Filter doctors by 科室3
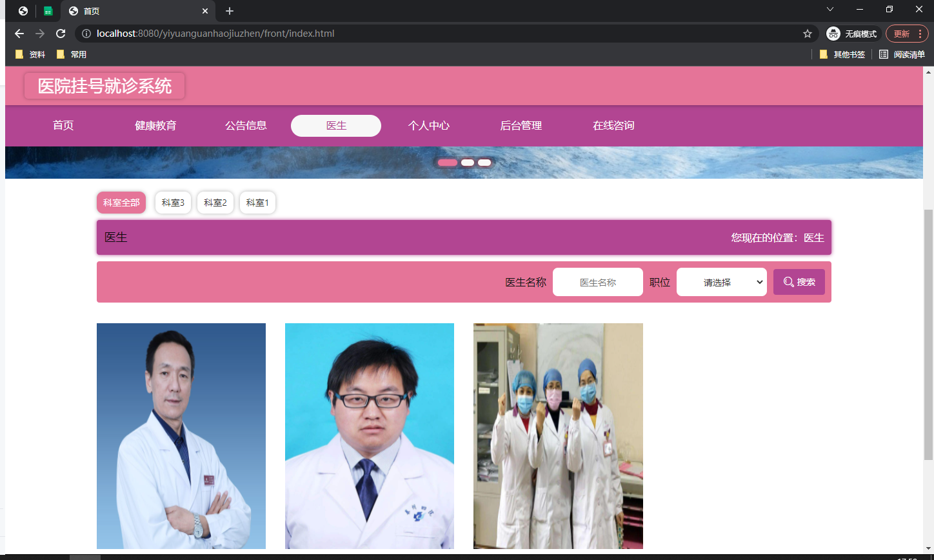934x560 pixels. click(x=173, y=203)
